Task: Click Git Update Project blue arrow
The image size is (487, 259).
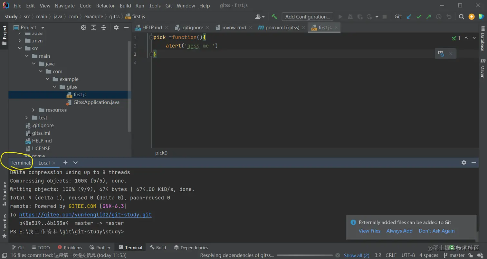Action: pyautogui.click(x=409, y=17)
